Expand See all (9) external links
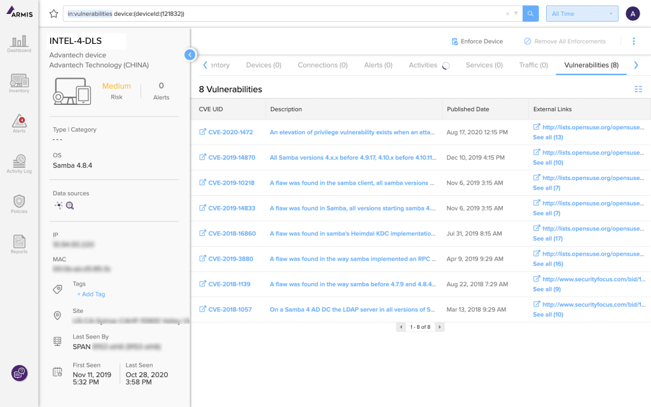Screen dimensions: 651x407 click(x=547, y=289)
